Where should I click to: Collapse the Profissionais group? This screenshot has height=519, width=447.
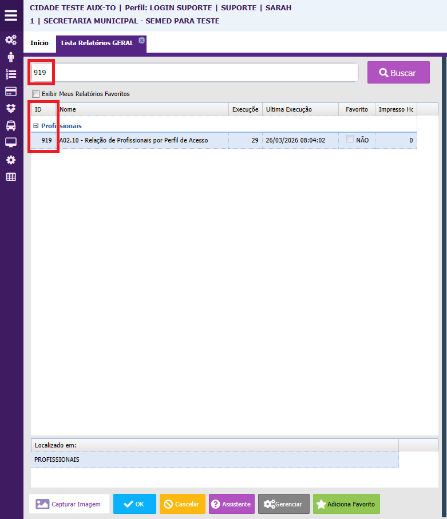(x=35, y=126)
